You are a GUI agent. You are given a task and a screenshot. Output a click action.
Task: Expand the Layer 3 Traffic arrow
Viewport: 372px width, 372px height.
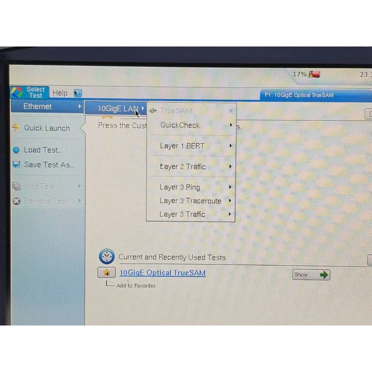pos(230,214)
